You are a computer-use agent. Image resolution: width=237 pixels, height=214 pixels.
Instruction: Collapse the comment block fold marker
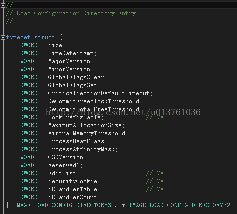pyautogui.click(x=3, y=6)
